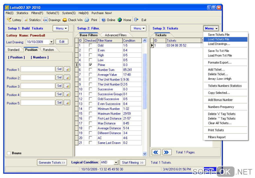Open Position 4 statistics chart icon
Image resolution: width=255 pixels, height=178 pixels.
67,94
